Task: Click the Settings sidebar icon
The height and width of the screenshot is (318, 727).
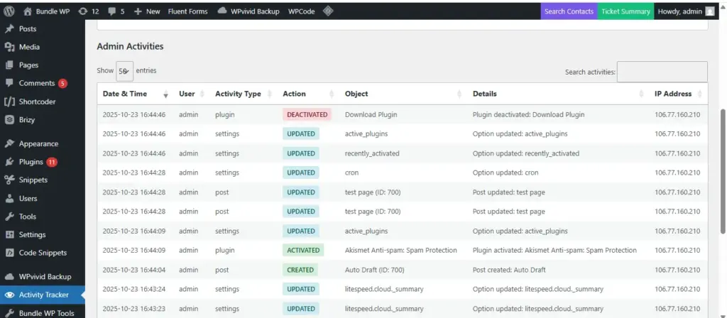Action: click(x=9, y=234)
